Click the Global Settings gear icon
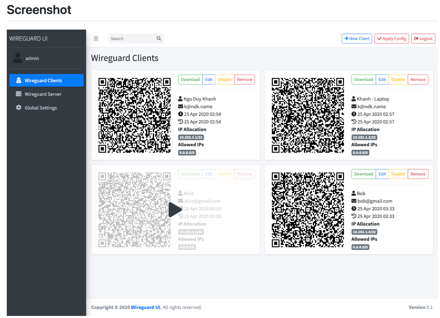Screen dimensions: 440x318 coord(19,107)
